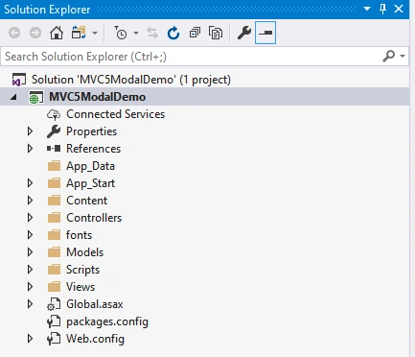
Task: Select the fonts folder
Action: [x=79, y=235]
